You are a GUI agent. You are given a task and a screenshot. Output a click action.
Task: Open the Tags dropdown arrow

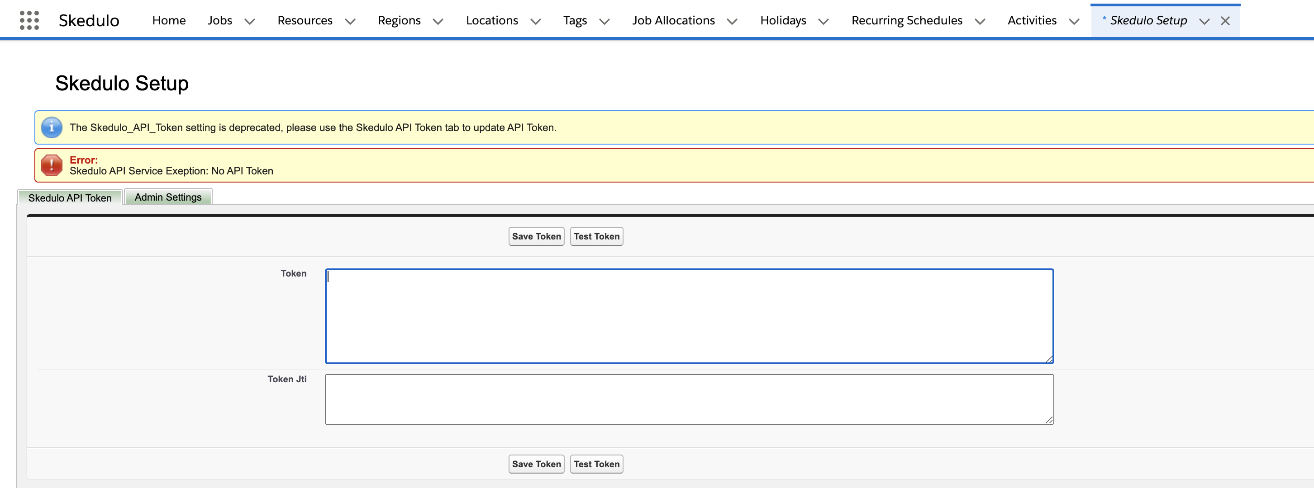[604, 21]
